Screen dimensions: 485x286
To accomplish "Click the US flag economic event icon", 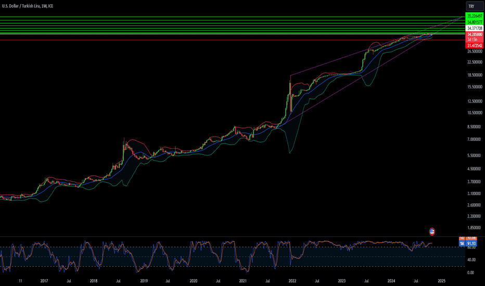I will pyautogui.click(x=431, y=231).
